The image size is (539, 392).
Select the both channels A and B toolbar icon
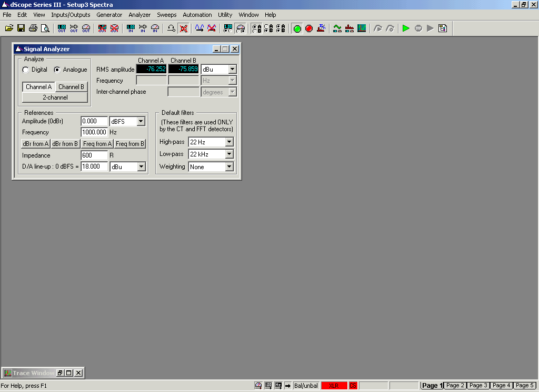281,28
